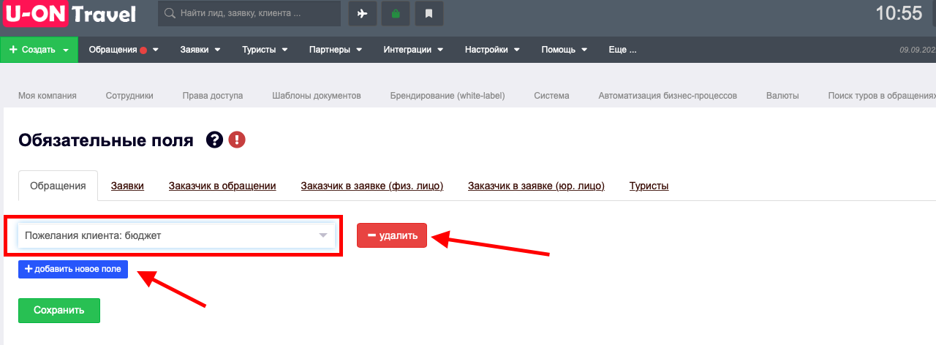
Task: Click the green Сохранить button
Action: point(59,310)
